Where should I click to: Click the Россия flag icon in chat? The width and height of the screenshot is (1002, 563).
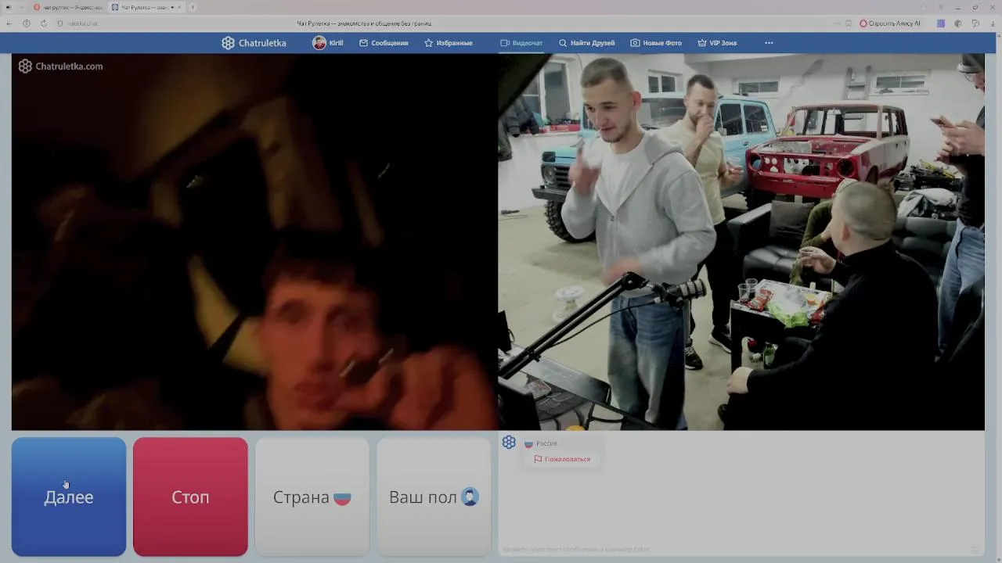[528, 443]
